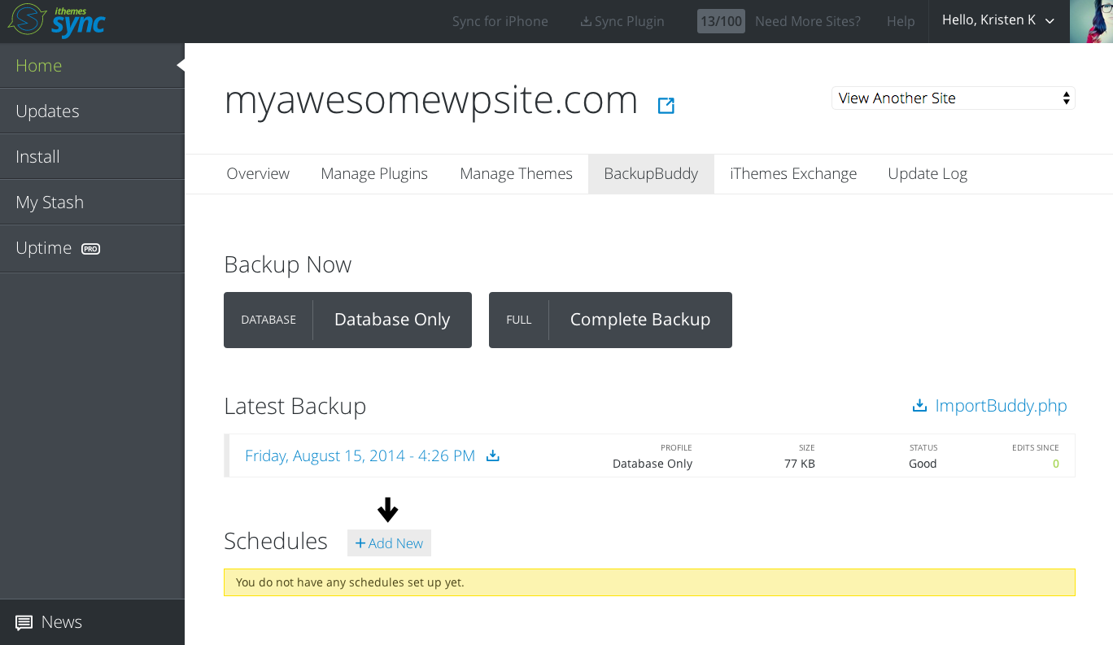Go to Home in sidebar
The height and width of the screenshot is (645, 1113).
[x=92, y=65]
